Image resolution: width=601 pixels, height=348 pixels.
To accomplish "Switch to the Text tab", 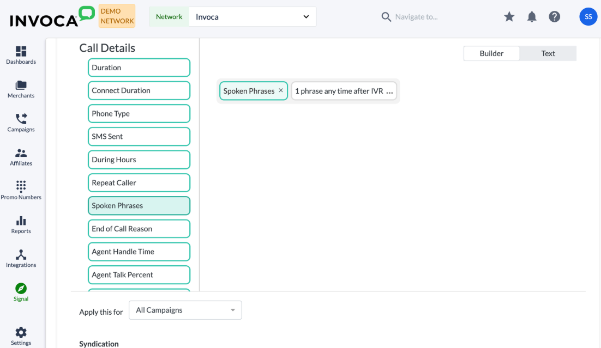I will [548, 53].
